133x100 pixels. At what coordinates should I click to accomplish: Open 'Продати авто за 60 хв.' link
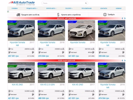pyautogui.click(x=30, y=15)
